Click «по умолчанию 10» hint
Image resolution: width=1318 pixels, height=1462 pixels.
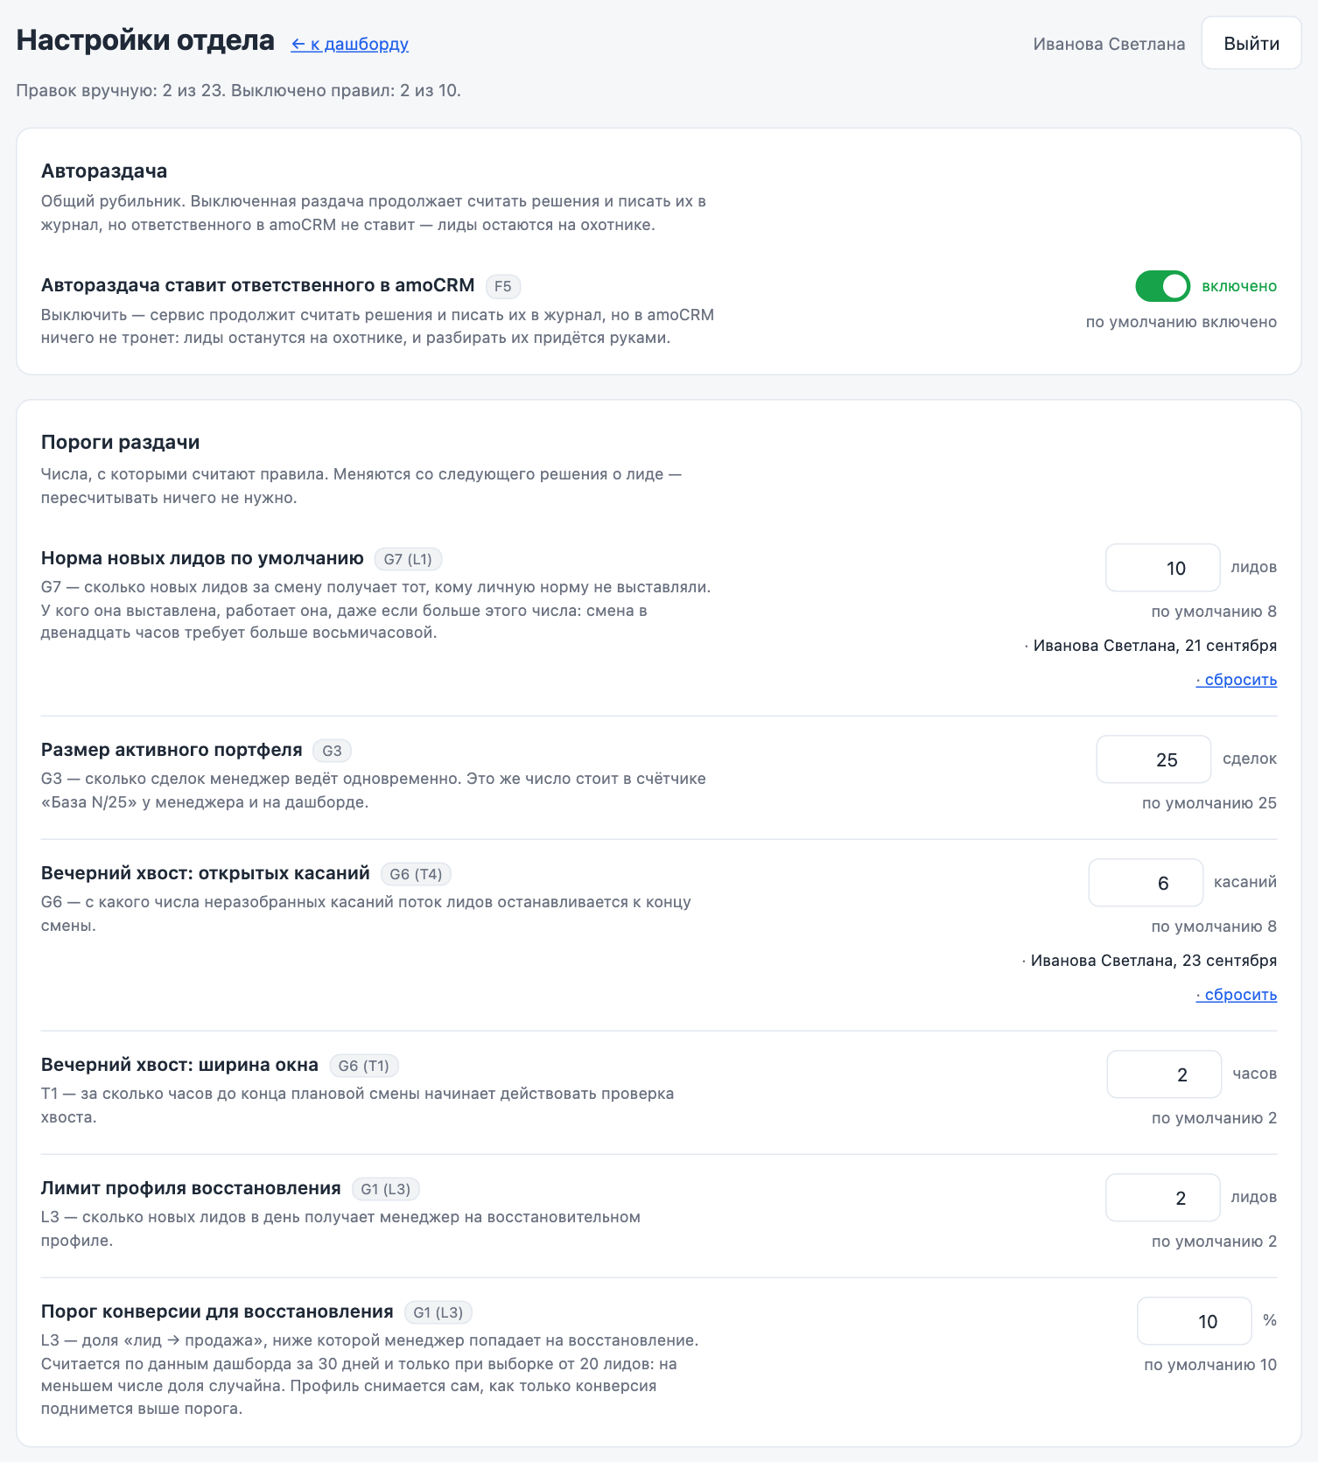click(x=1210, y=1365)
